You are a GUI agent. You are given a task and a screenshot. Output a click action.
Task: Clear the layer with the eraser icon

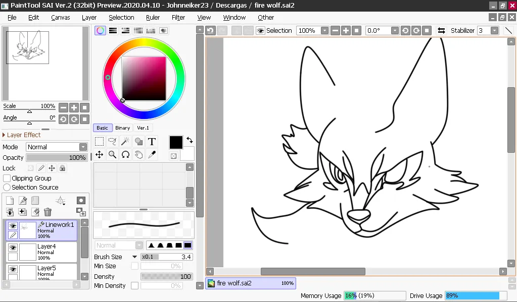[35, 212]
